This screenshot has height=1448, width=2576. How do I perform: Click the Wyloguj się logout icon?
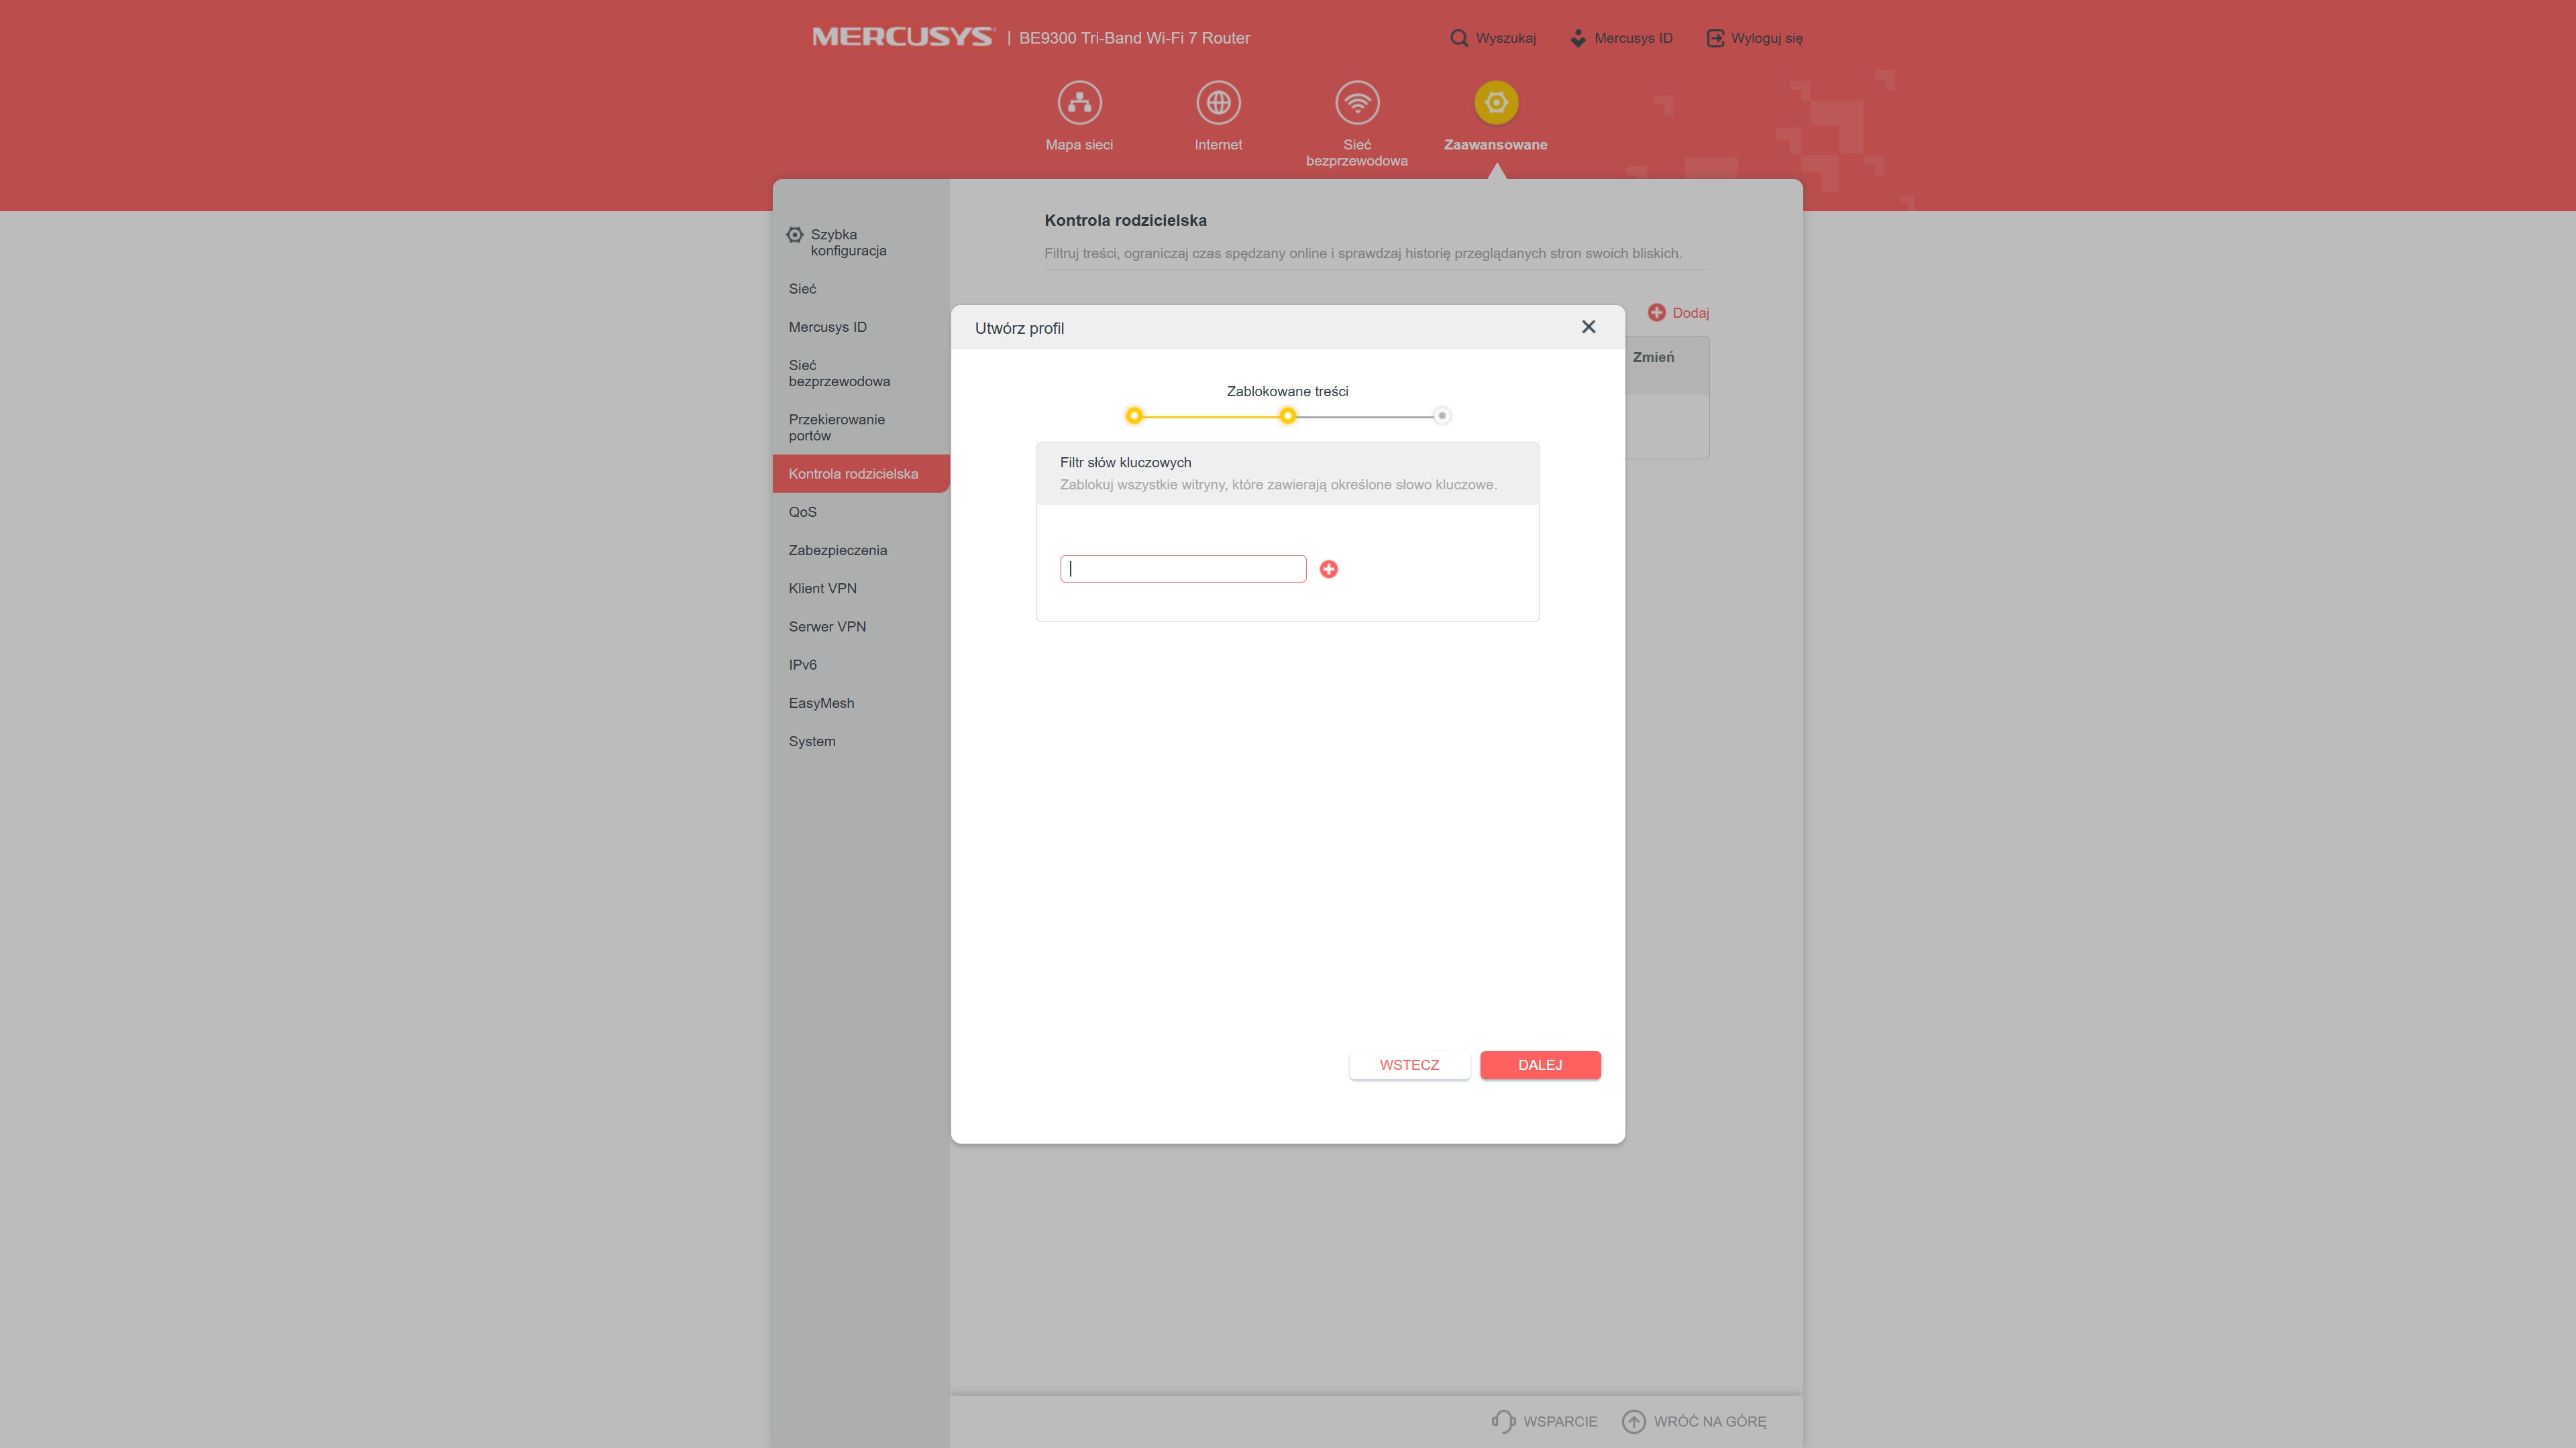(1715, 38)
